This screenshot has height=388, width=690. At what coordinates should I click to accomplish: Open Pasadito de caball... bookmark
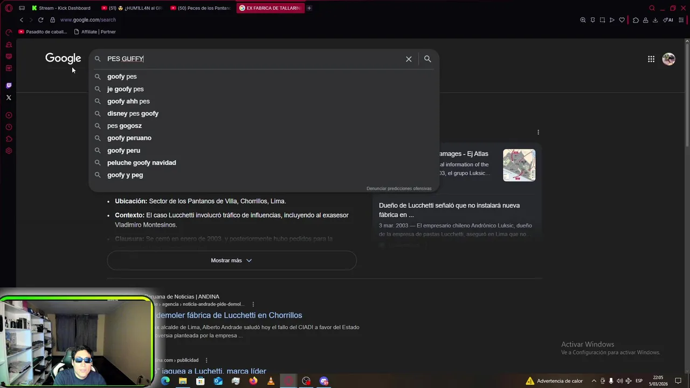coord(43,32)
